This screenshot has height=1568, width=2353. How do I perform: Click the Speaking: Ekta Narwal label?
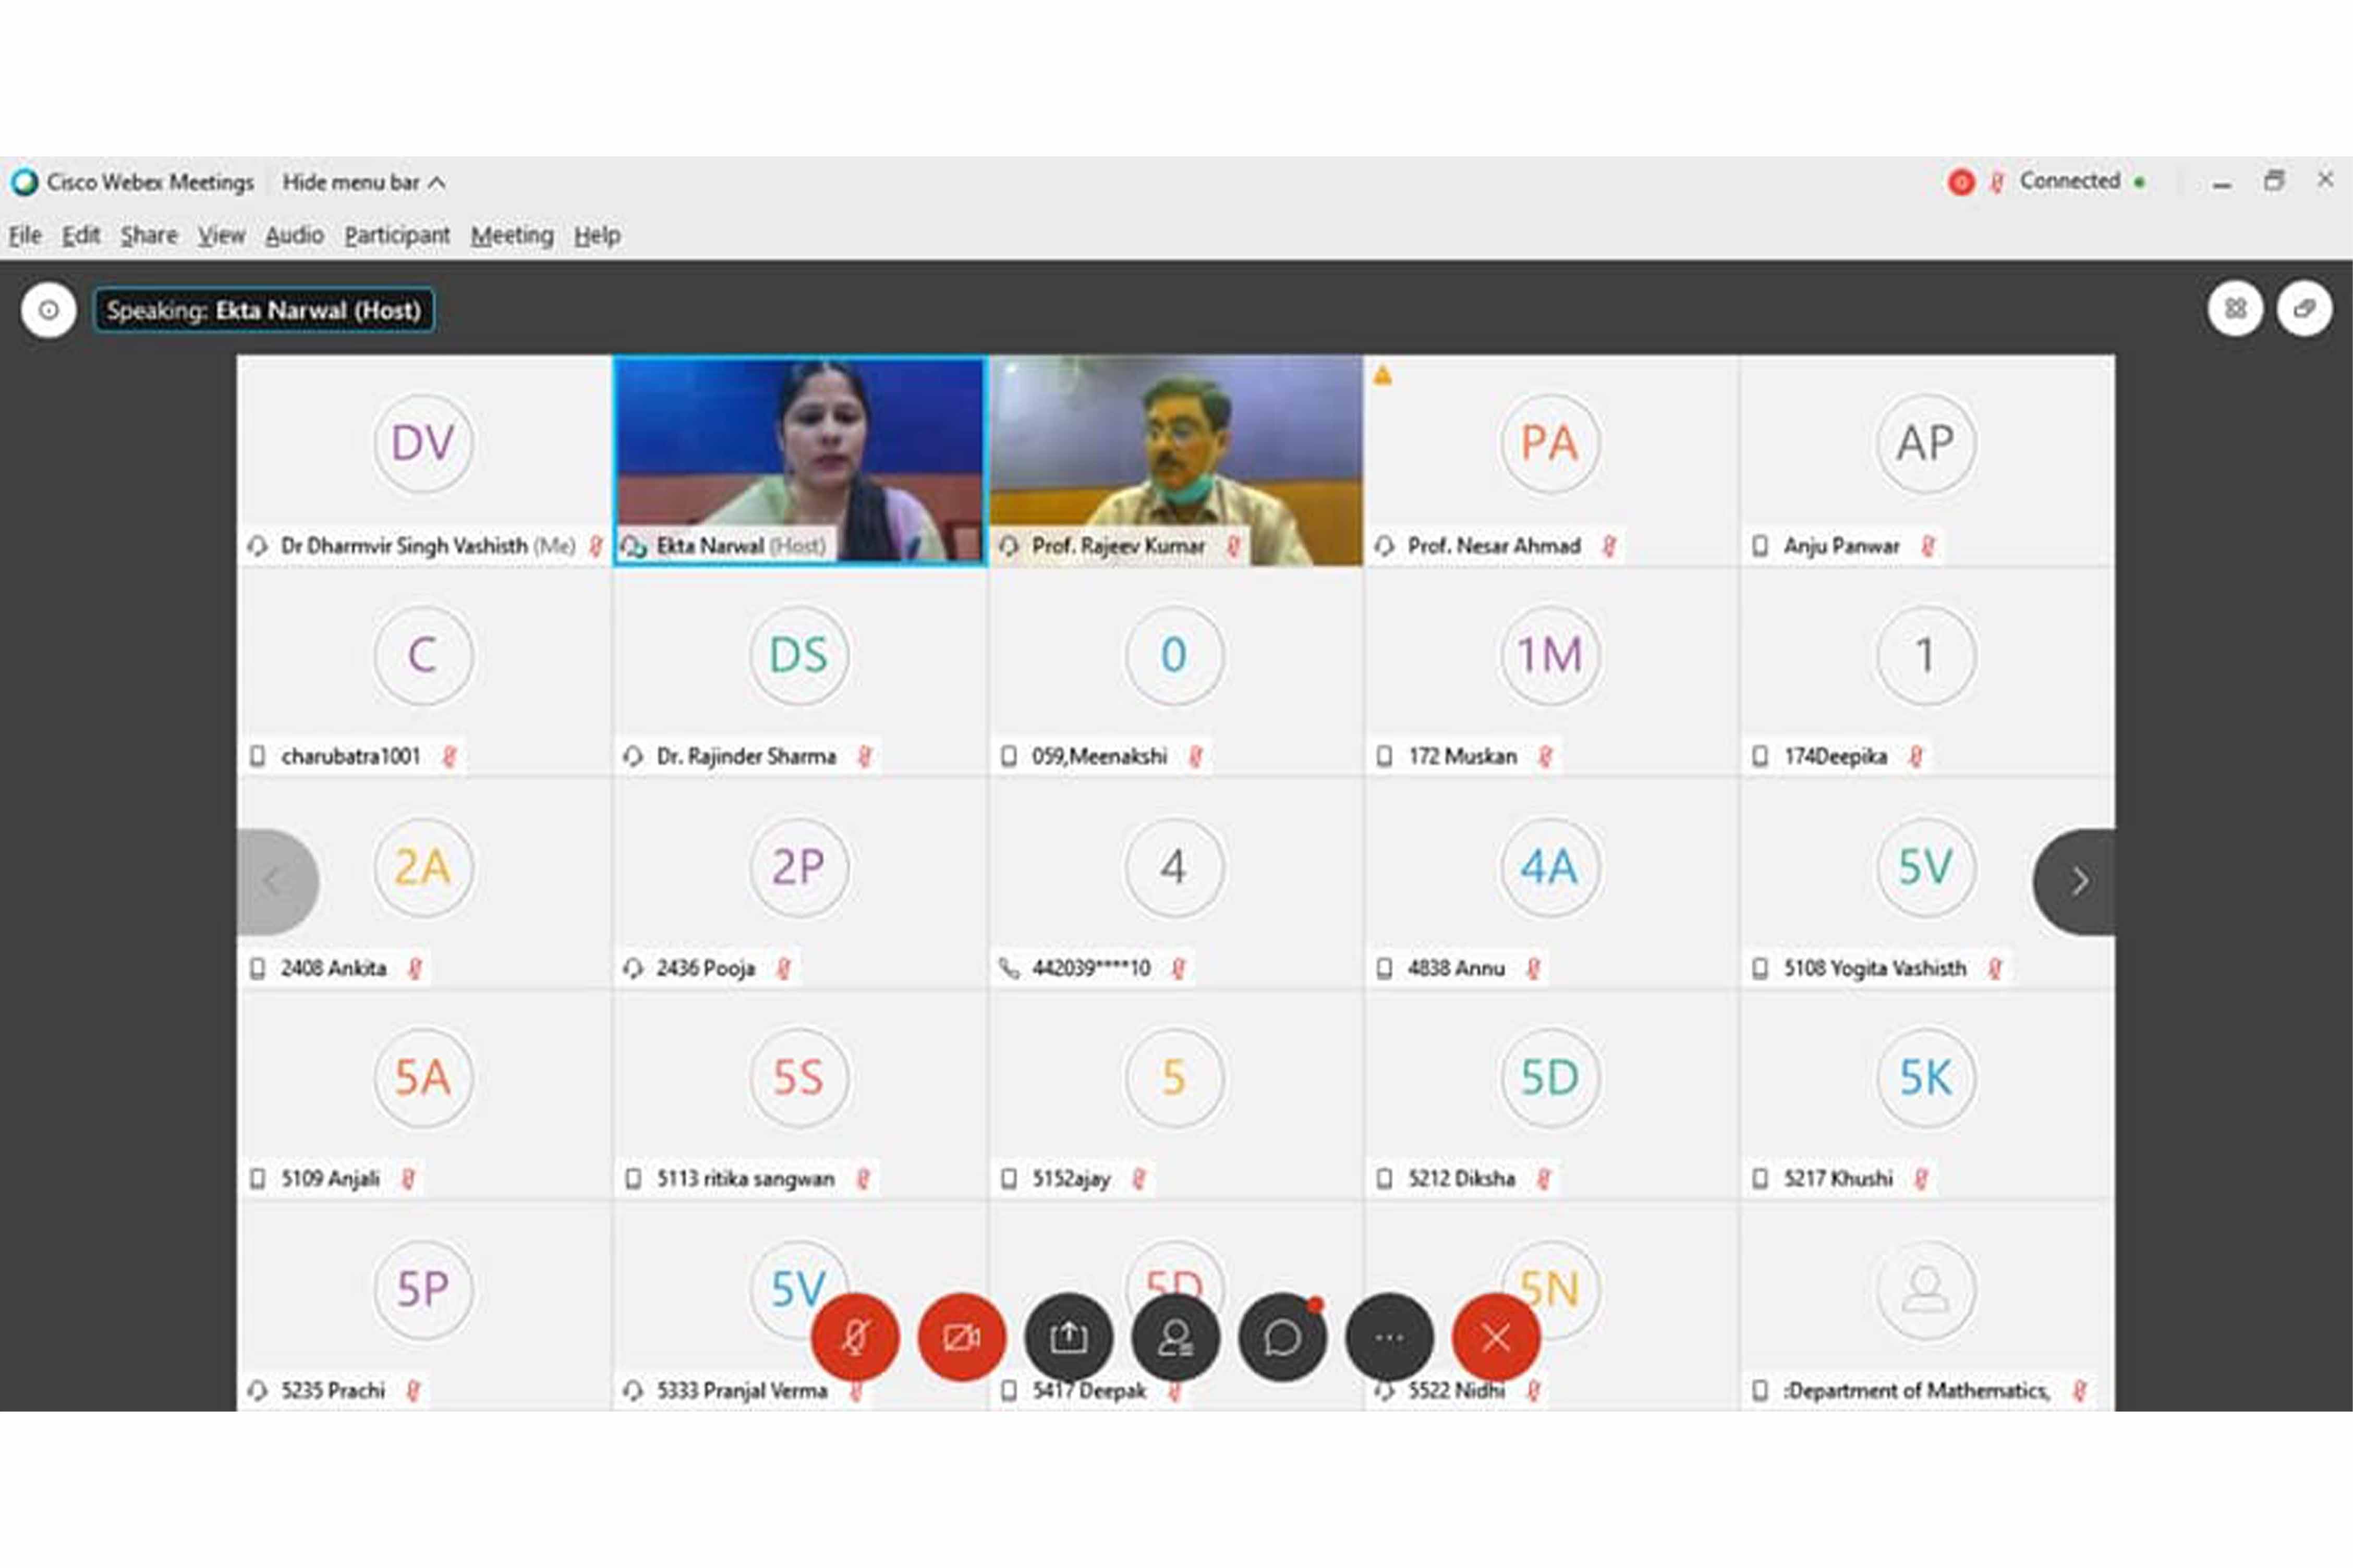pyautogui.click(x=264, y=310)
